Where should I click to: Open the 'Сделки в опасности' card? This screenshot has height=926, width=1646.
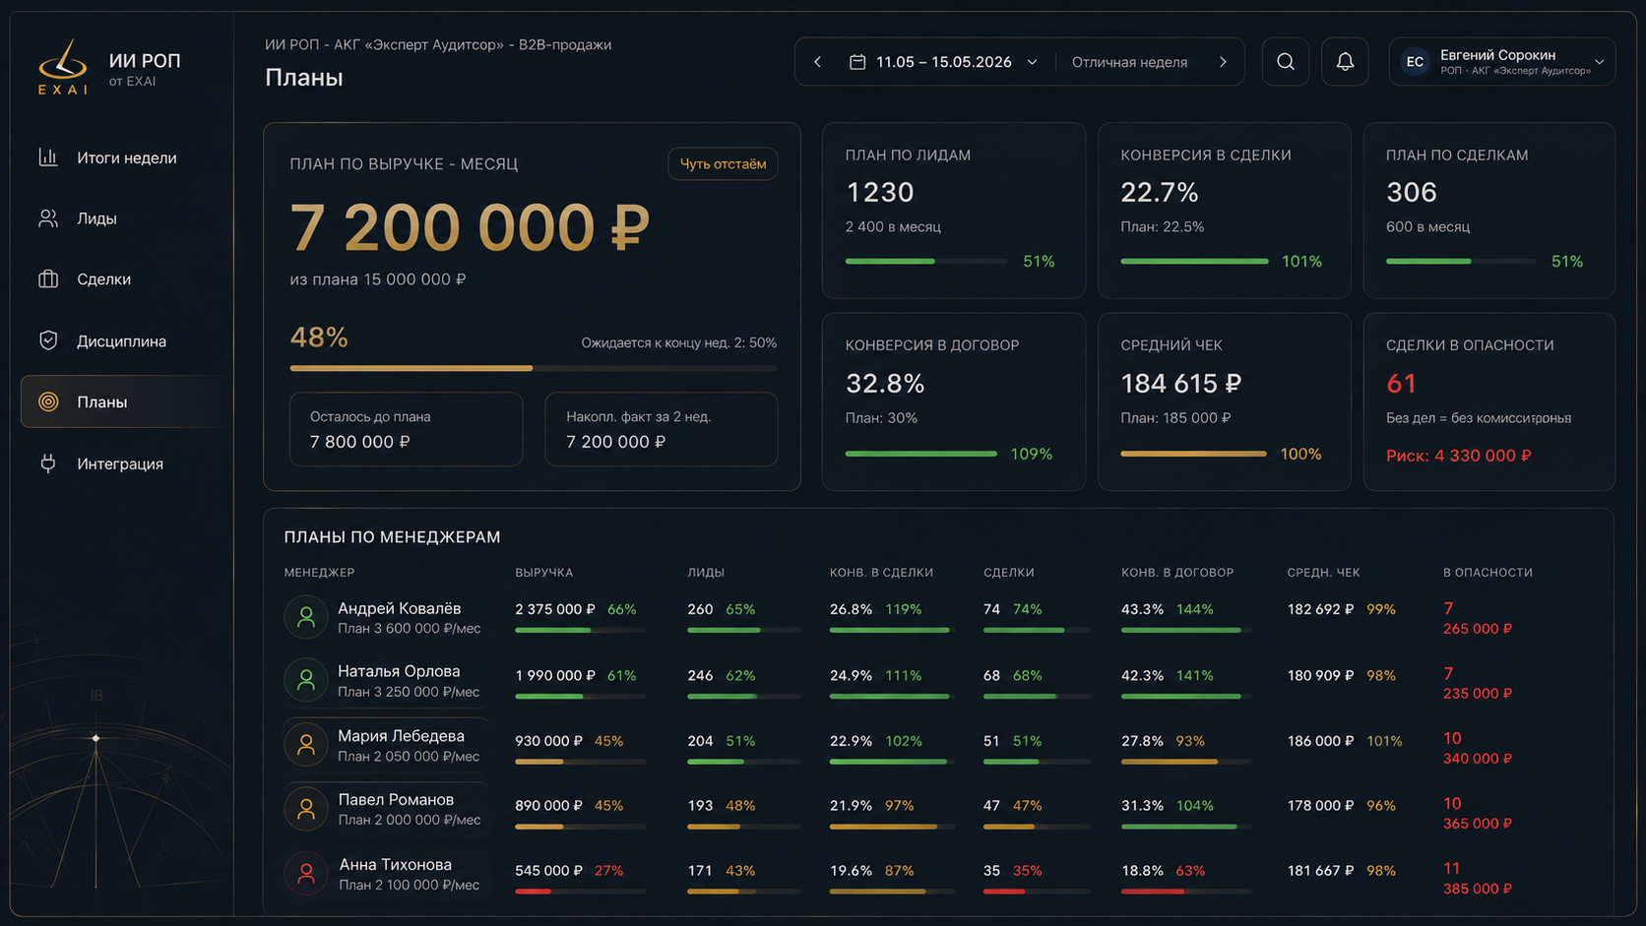[1488, 401]
